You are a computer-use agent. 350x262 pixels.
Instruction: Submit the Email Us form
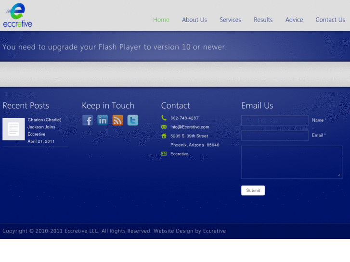(253, 190)
